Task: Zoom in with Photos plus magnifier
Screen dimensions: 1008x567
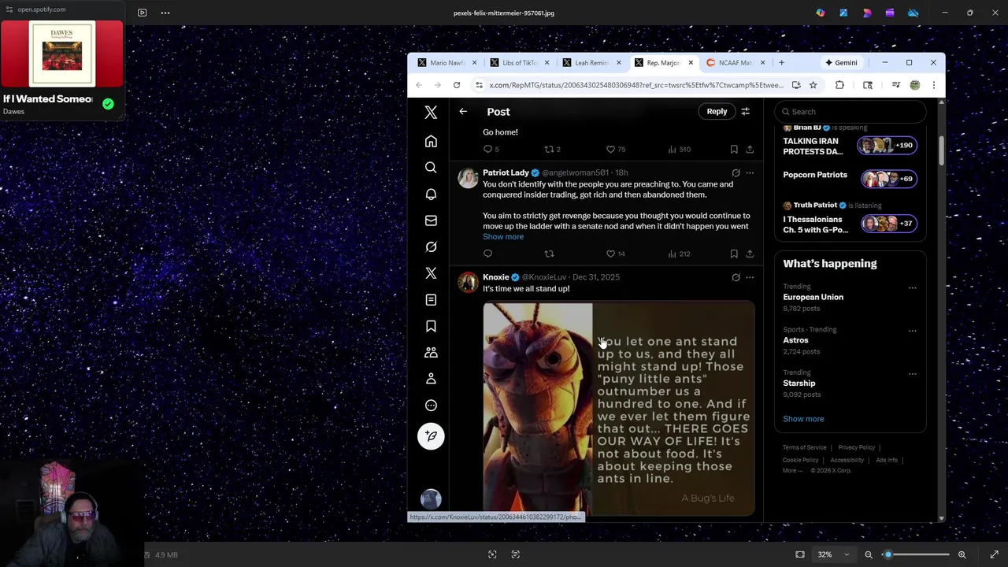Action: [962, 554]
